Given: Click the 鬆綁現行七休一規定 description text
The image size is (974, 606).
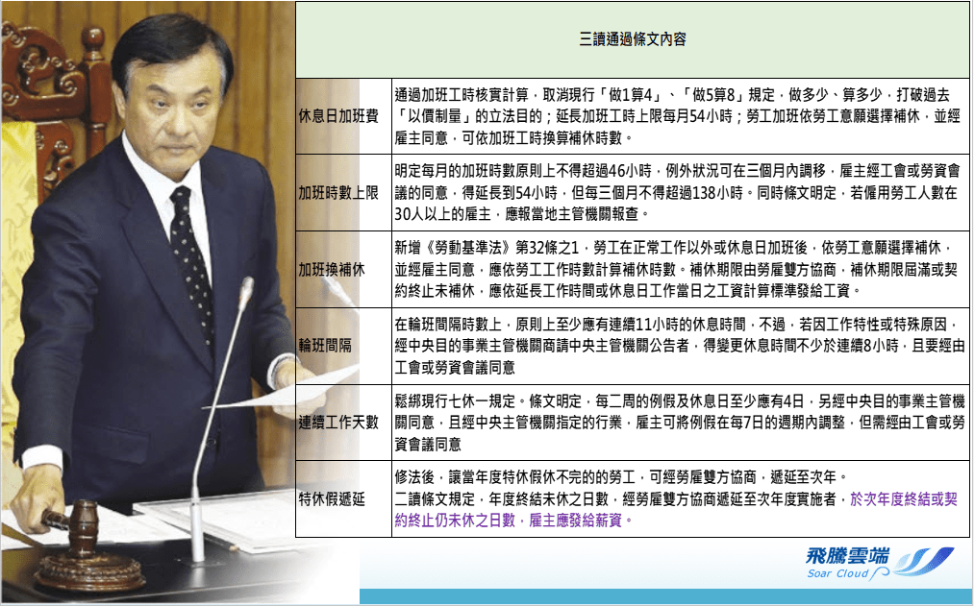Looking at the screenshot, I should pos(680,423).
